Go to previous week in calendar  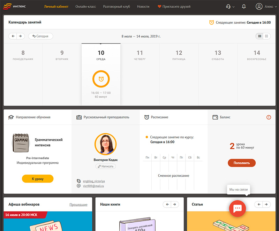point(13,36)
